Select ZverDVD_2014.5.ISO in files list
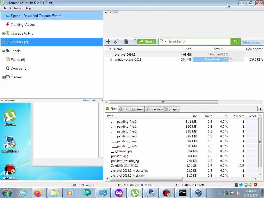 click(x=182, y=166)
